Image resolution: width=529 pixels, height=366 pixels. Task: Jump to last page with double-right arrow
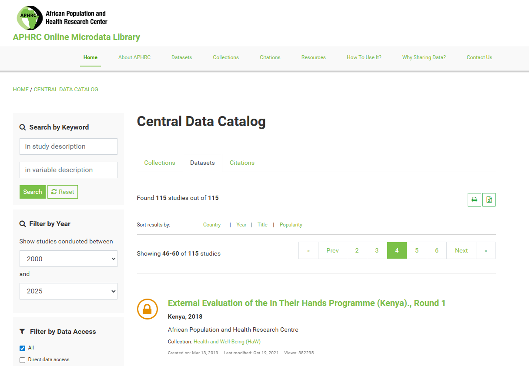[485, 250]
